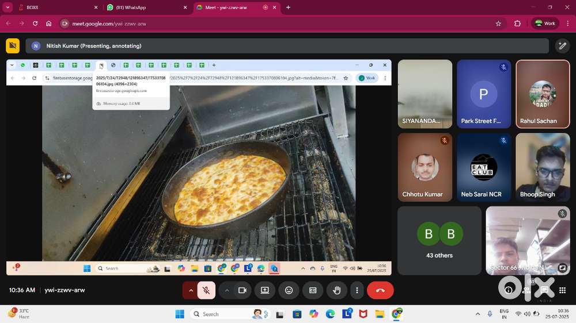Click the yellow icon beside presenter name

pyautogui.click(x=13, y=46)
